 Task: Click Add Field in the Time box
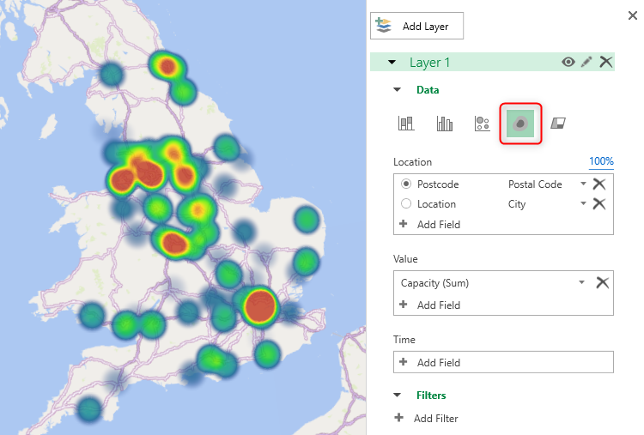[438, 362]
